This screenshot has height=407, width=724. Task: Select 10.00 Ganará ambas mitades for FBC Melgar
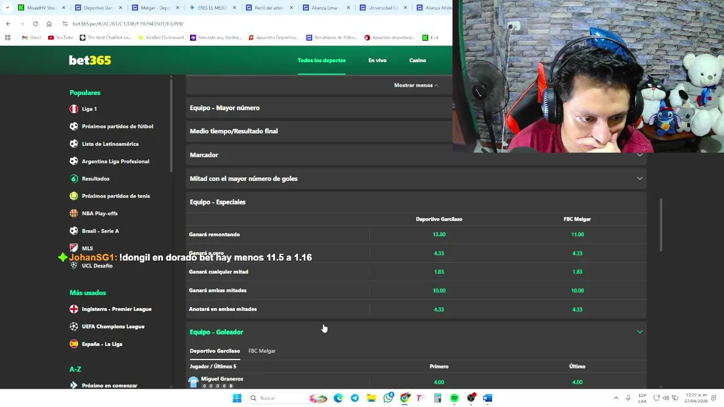click(x=577, y=291)
